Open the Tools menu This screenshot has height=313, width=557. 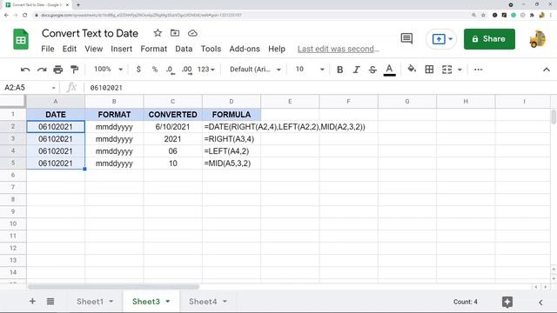coord(211,49)
